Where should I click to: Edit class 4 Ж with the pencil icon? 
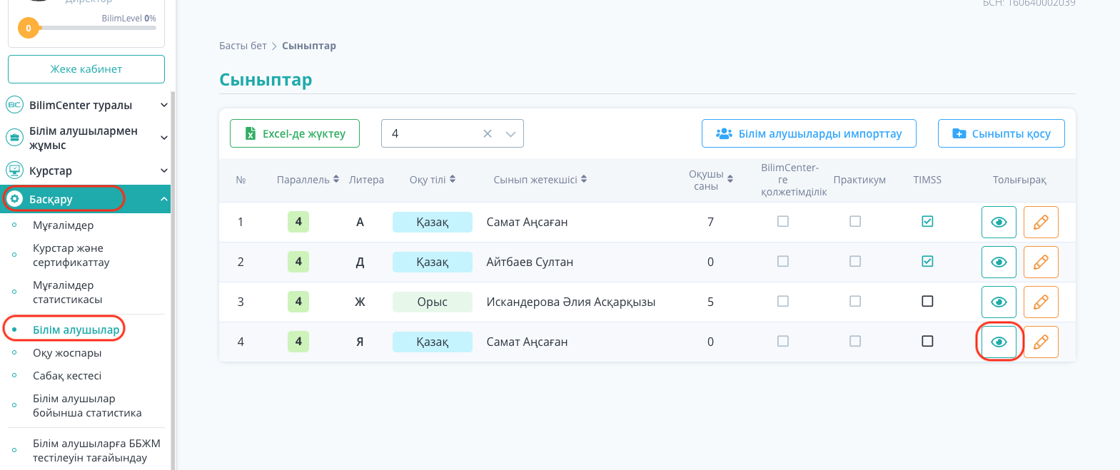click(1041, 302)
